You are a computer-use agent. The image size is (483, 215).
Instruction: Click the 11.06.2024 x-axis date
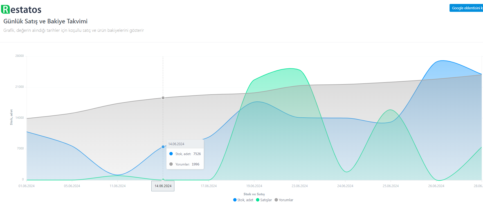coord(118,186)
